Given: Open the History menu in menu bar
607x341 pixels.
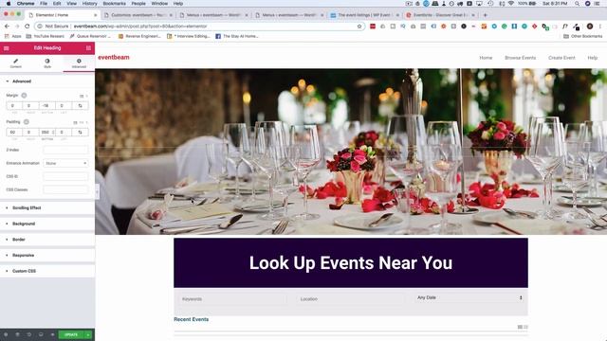Looking at the screenshot, I should pyautogui.click(x=89, y=4).
